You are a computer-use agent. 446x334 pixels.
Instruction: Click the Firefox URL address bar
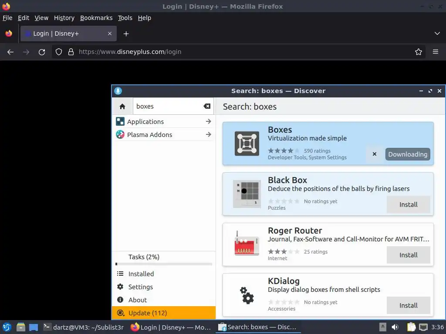(x=238, y=52)
